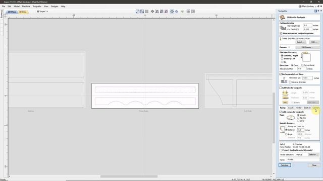Click the Toolpaths panel pin icon
This screenshot has height=181, width=323.
321,11
